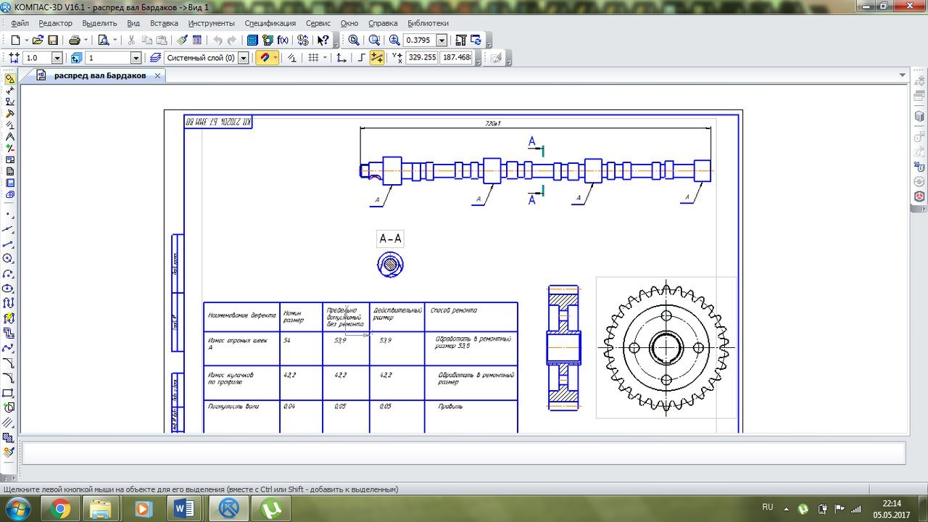Viewport: 928px width, 522px height.
Task: Click the hatching tool in left panel
Action: coord(9,422)
